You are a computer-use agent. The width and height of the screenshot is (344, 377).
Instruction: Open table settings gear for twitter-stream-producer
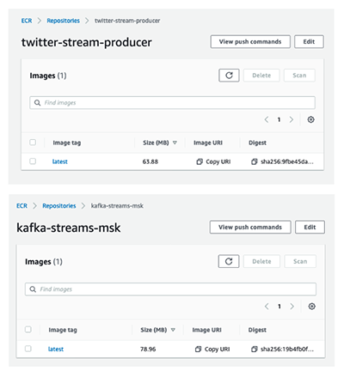pos(310,119)
